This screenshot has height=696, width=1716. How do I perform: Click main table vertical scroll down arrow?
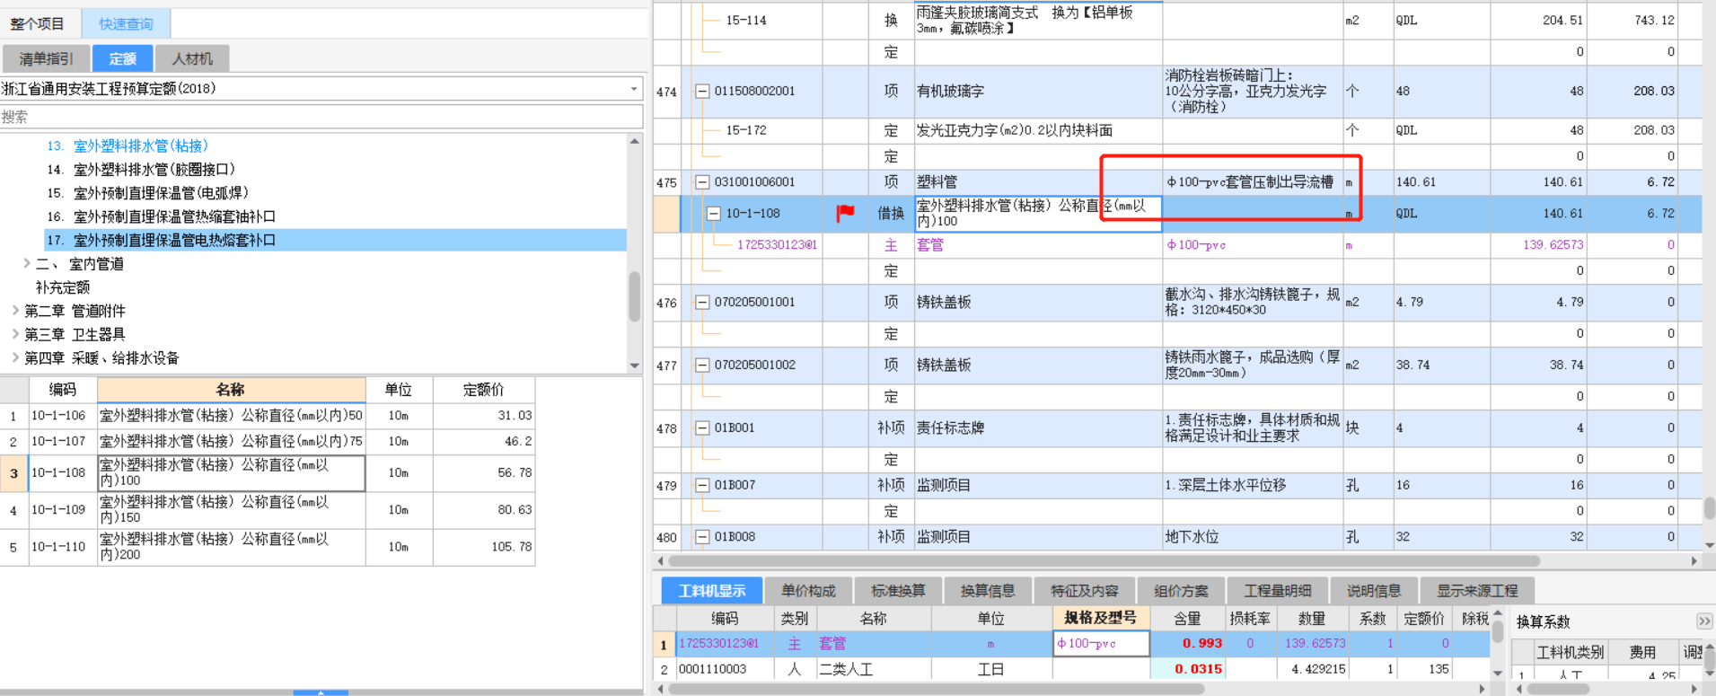[x=1710, y=545]
